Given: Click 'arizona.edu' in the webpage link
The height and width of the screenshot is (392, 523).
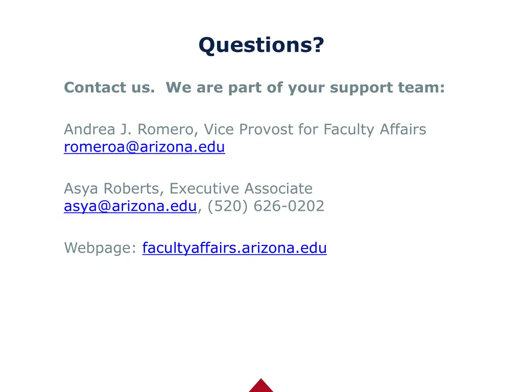Looking at the screenshot, I should tap(284, 248).
